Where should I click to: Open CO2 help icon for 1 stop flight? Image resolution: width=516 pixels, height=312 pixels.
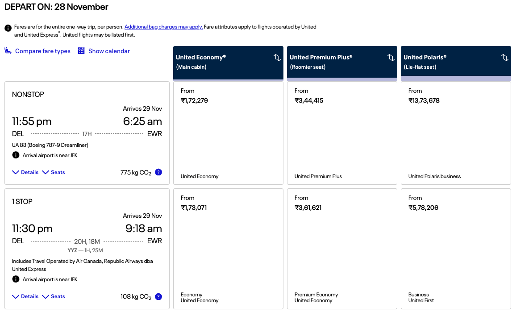point(158,296)
